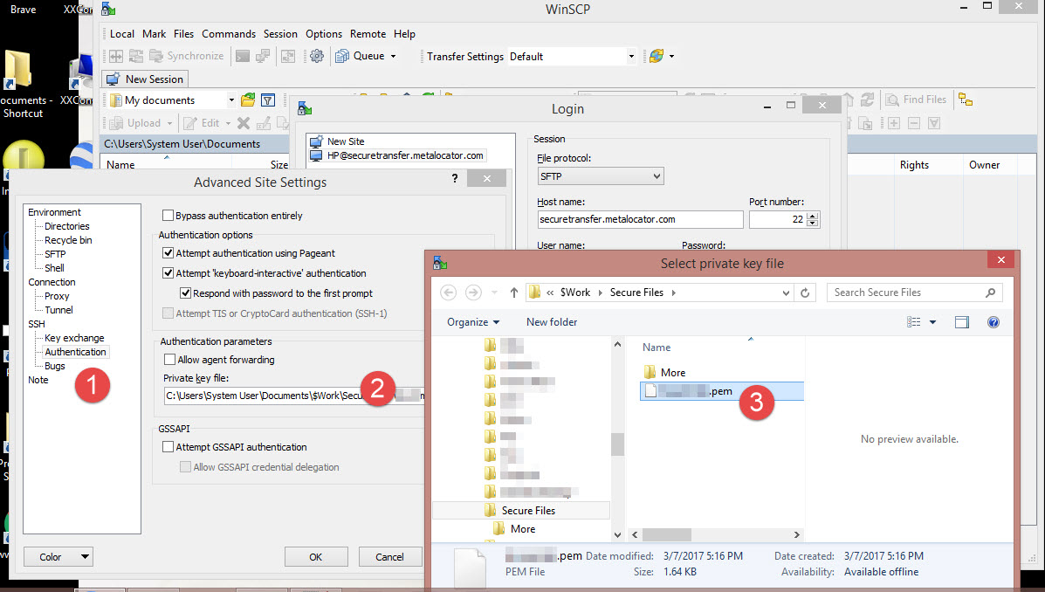Click the Private key file input field
The height and width of the screenshot is (592, 1045).
(294, 396)
